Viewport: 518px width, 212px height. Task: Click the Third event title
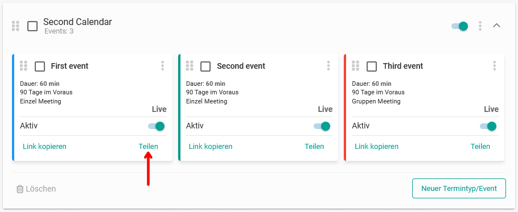(403, 66)
